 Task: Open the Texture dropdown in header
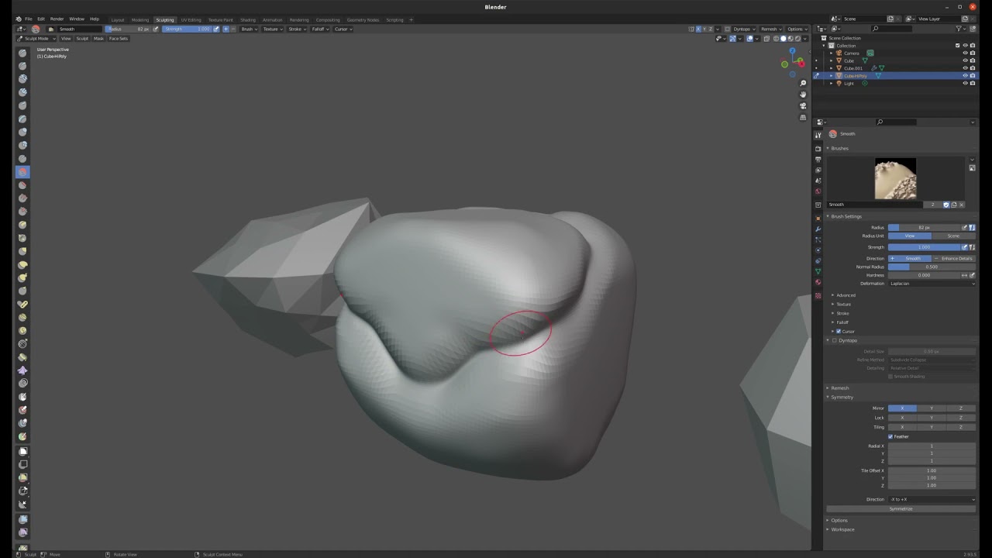click(272, 29)
